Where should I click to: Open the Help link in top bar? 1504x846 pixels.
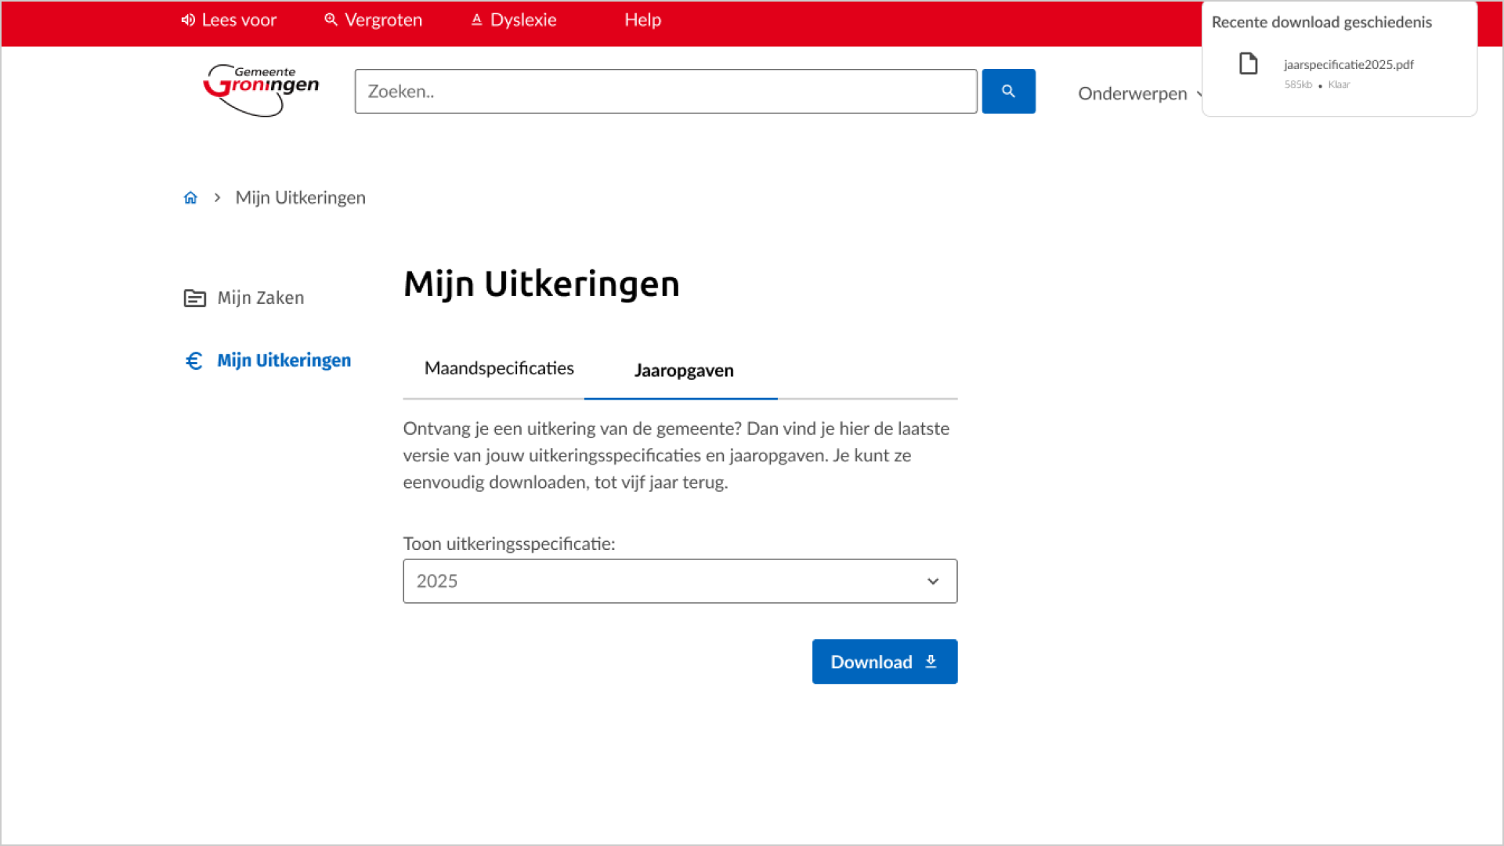click(642, 20)
